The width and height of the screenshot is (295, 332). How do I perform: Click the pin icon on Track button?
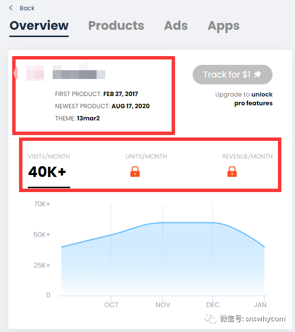point(258,75)
